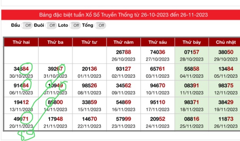
Task: Select the 98526 result on 08/11/2023
Action: (89, 89)
